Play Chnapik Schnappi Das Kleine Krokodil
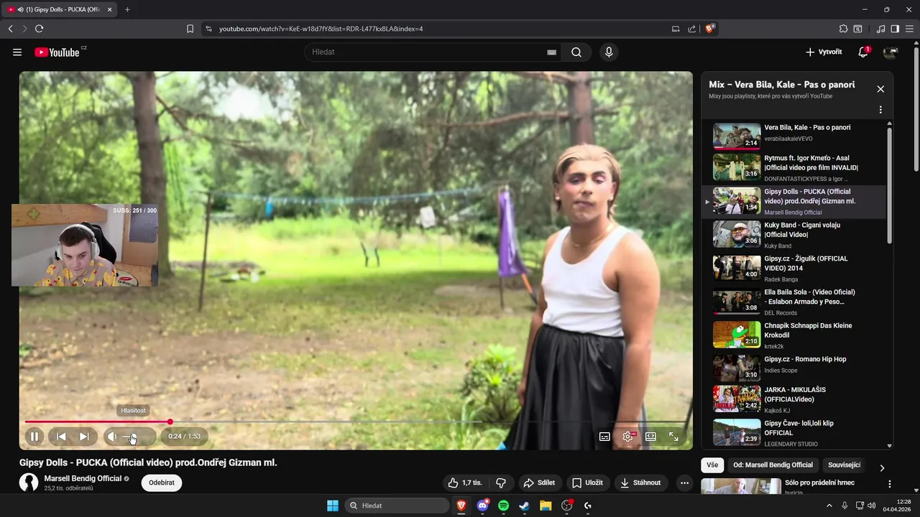Image resolution: width=920 pixels, height=517 pixels. 793,335
